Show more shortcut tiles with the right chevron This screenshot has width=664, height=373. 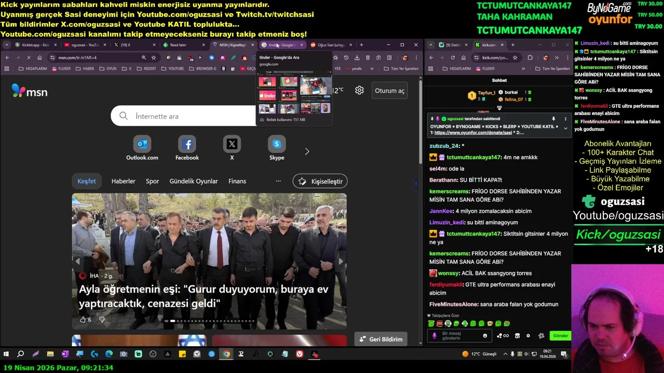[x=307, y=151]
